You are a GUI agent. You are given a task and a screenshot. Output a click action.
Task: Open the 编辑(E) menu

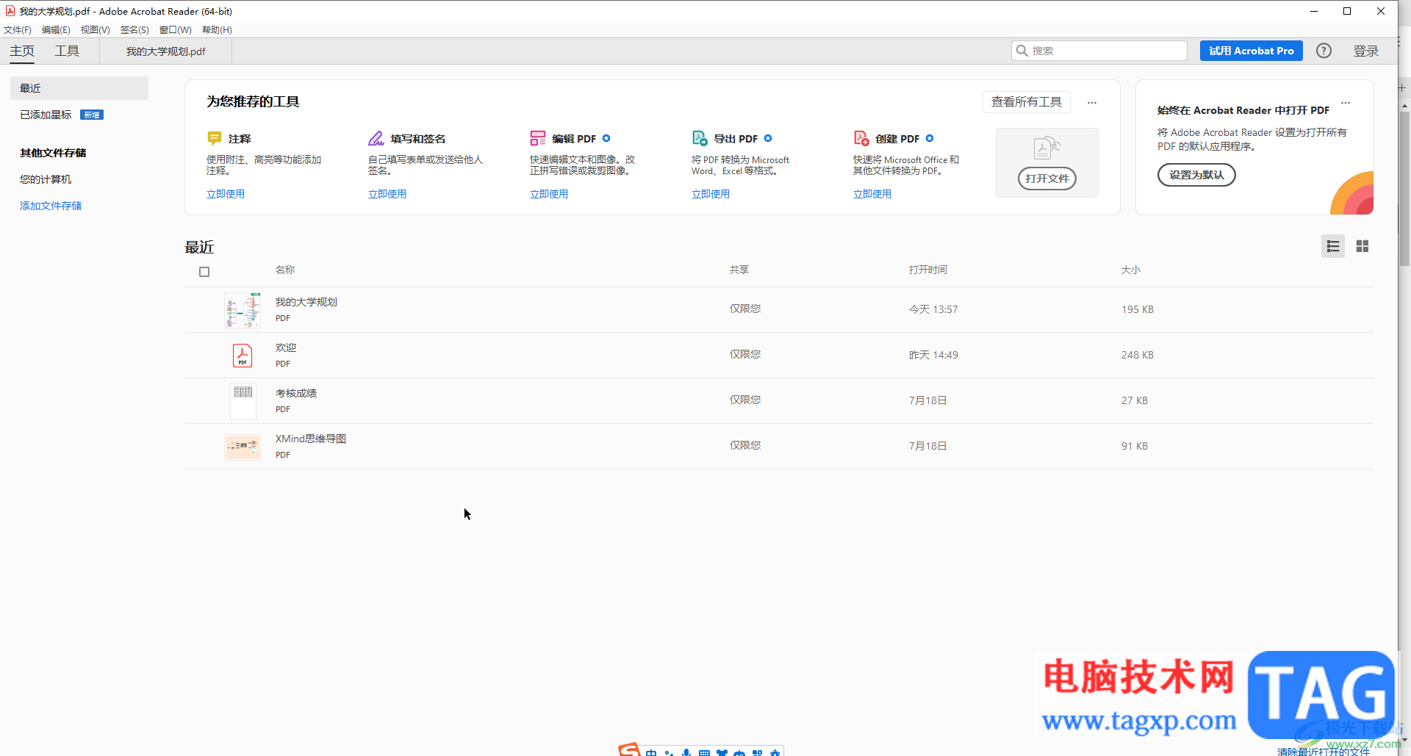(x=56, y=30)
